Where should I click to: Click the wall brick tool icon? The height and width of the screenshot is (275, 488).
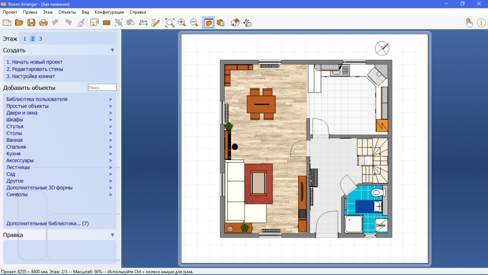(107, 22)
